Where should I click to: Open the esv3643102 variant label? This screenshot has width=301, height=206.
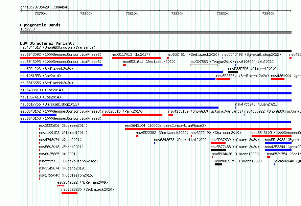point(61,111)
